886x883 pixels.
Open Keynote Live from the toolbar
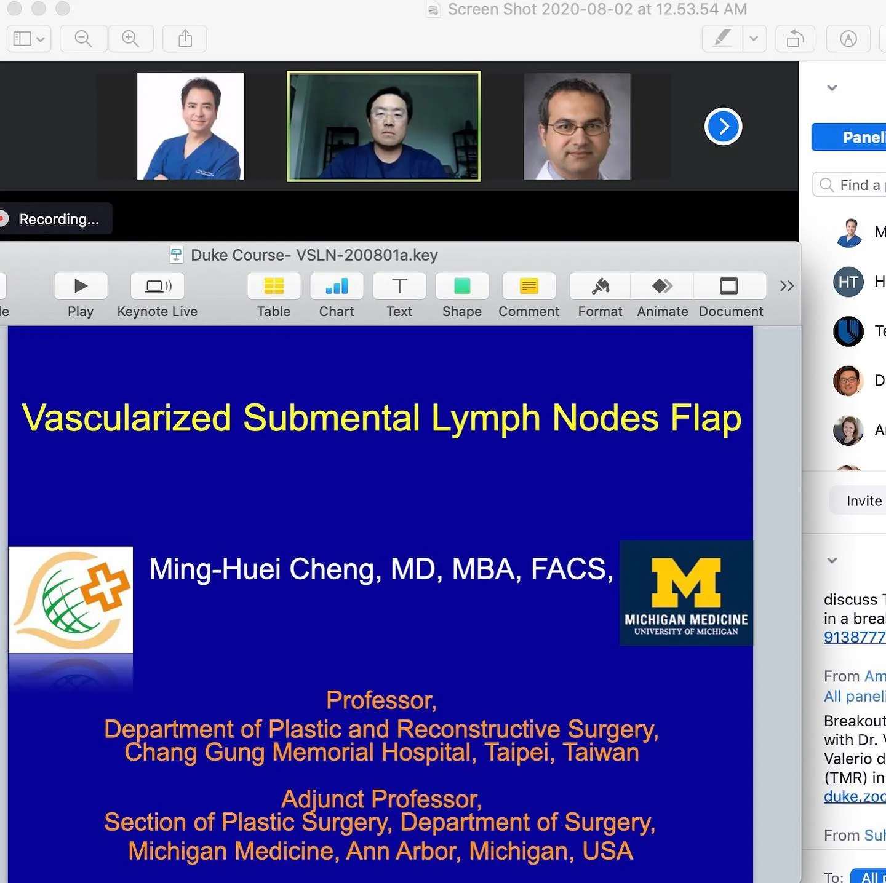coord(158,286)
